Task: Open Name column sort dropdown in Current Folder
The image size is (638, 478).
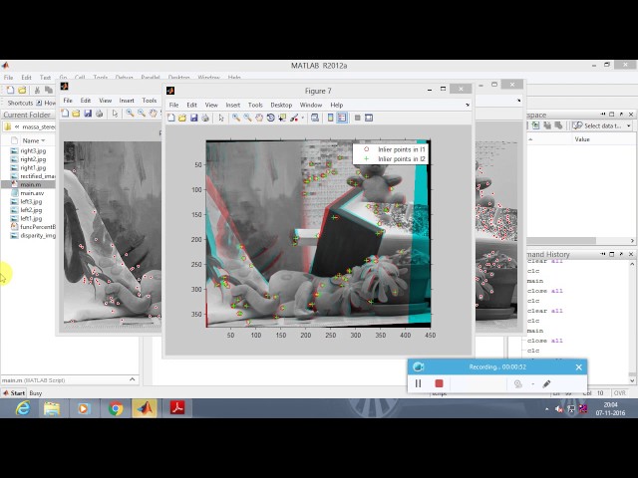Action: 43,140
